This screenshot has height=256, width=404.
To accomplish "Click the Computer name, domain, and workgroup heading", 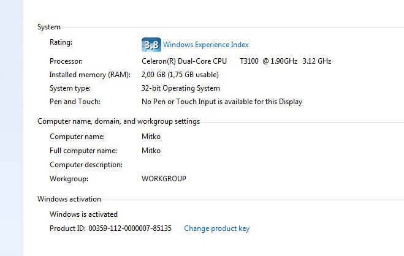I will 118,121.
